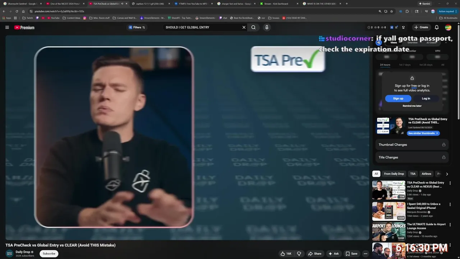Open options for TSA PreCheck vs NEXUS video
This screenshot has height=259, width=460.
450,183
